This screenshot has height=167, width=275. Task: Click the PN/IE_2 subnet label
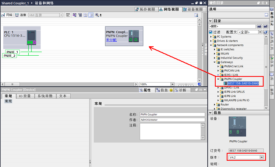[x=9, y=56]
